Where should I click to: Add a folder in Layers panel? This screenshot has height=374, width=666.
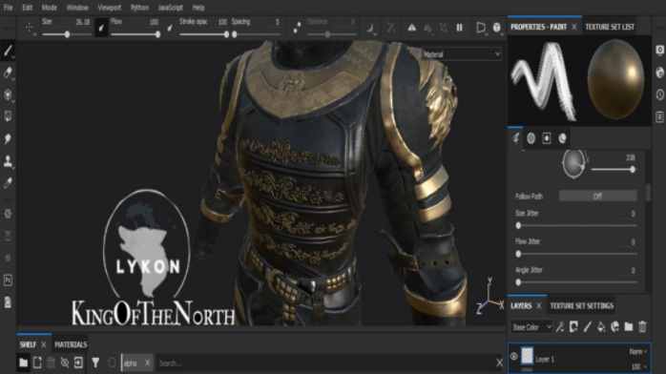tap(629, 326)
